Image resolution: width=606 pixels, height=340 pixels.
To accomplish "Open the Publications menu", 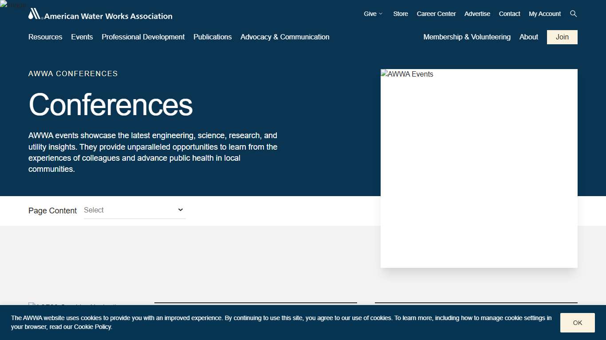I will (212, 37).
